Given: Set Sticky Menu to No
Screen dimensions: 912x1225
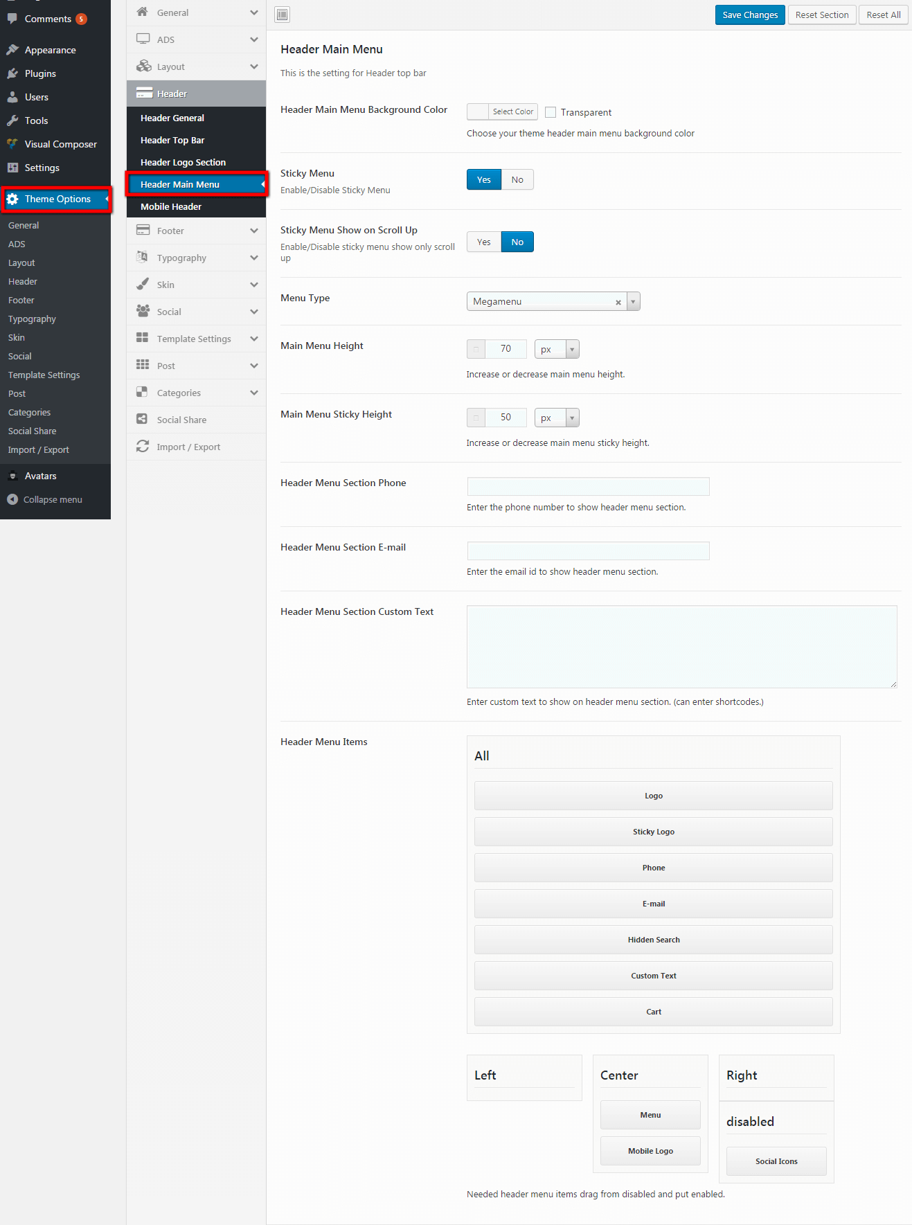Looking at the screenshot, I should click(x=517, y=179).
